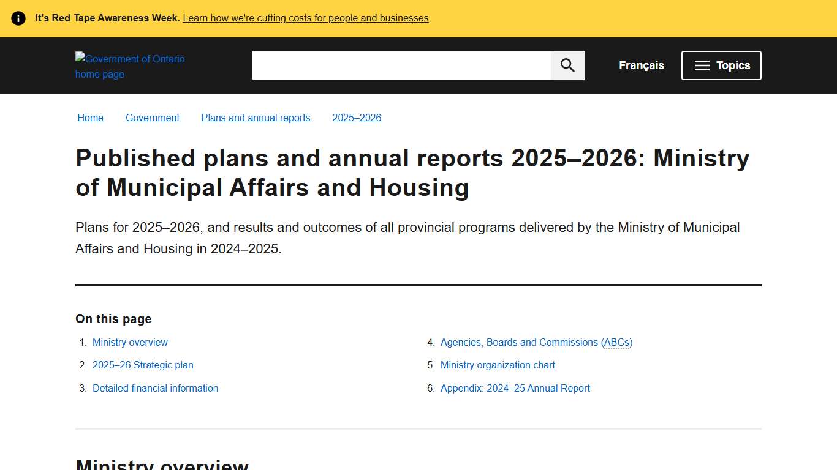The height and width of the screenshot is (470, 837).
Task: Open the Agencies, Boards and Commissions section
Action: 536,342
